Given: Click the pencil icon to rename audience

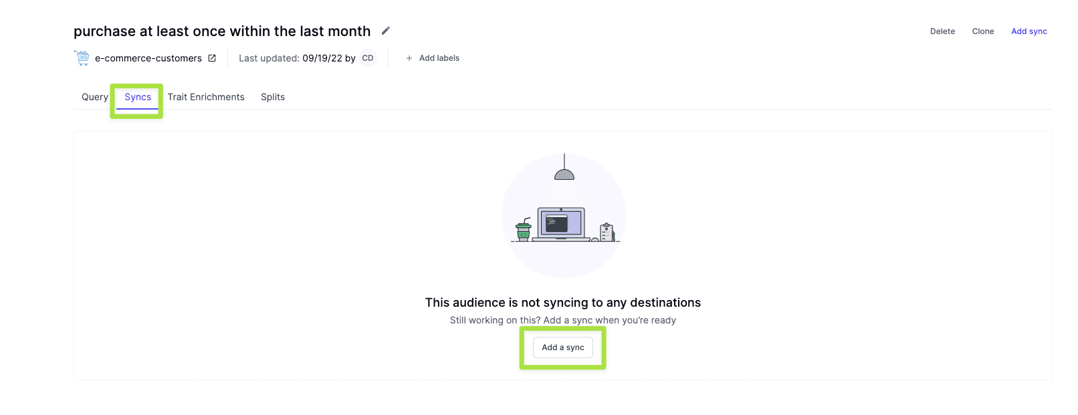Looking at the screenshot, I should tap(386, 31).
